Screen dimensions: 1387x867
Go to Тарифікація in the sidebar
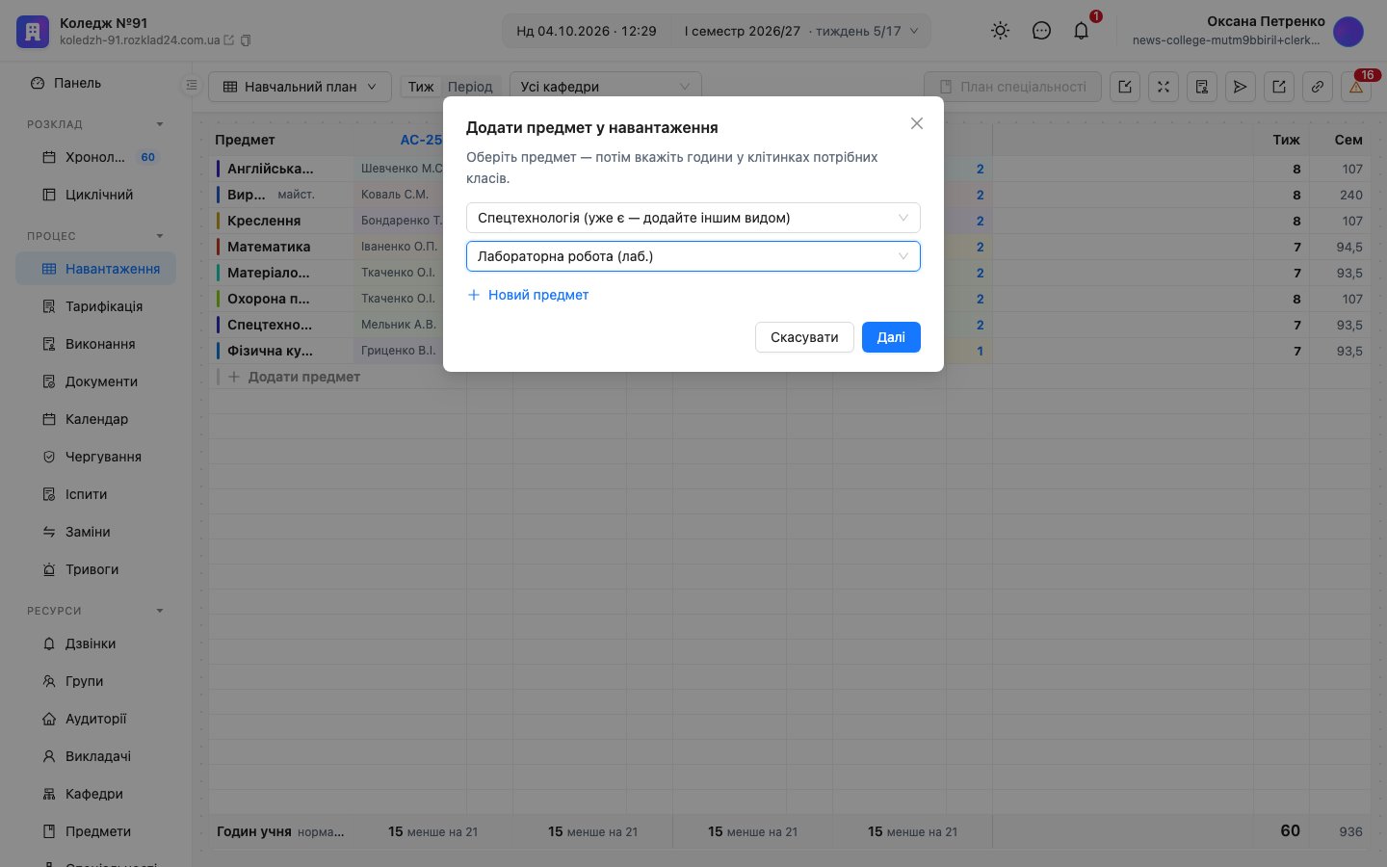pos(96,306)
